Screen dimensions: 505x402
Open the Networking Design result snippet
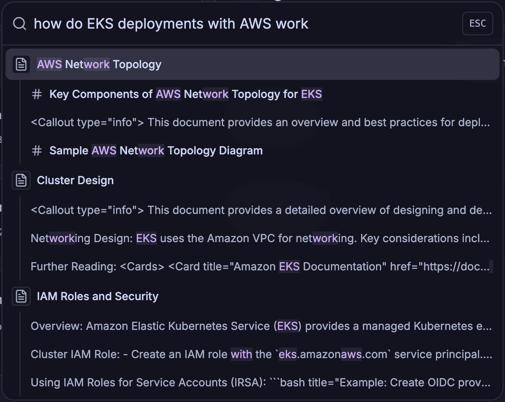point(260,238)
